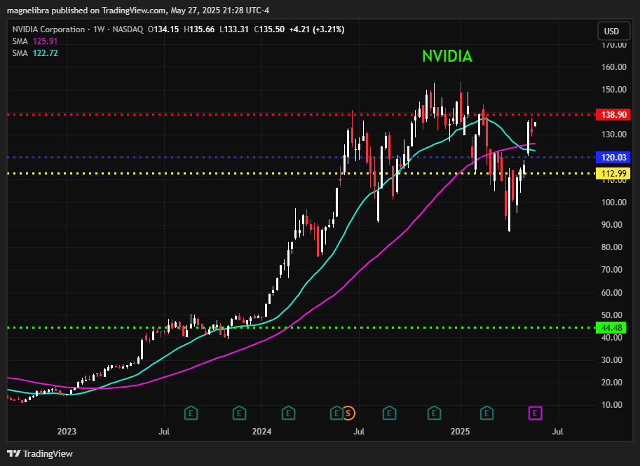
Task: Click the Jul label after 2025
Action: click(557, 432)
